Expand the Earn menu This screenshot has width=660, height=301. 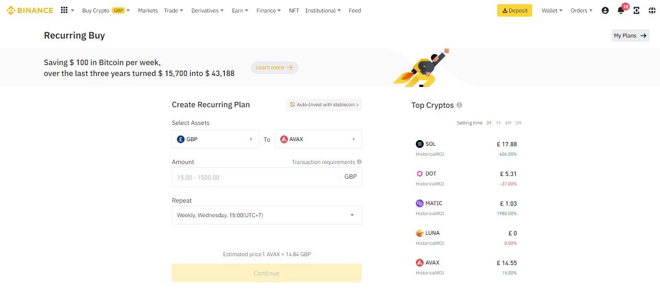click(x=240, y=10)
